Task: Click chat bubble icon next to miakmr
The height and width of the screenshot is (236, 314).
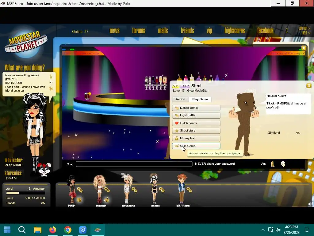Action: (107, 190)
